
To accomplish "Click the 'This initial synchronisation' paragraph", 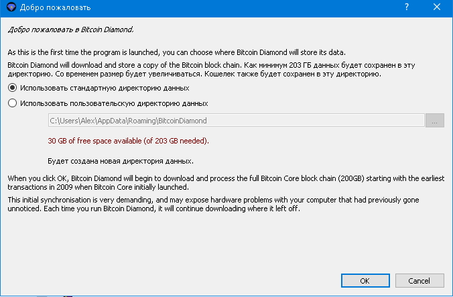I will (213, 204).
